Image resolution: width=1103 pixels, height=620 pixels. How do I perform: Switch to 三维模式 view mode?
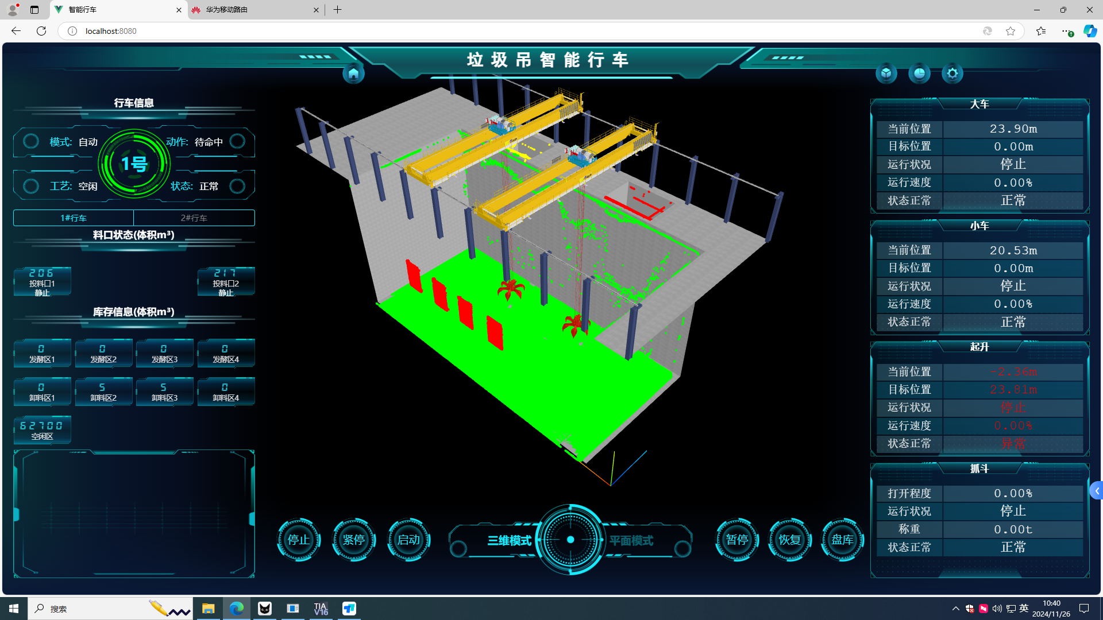[x=509, y=541]
